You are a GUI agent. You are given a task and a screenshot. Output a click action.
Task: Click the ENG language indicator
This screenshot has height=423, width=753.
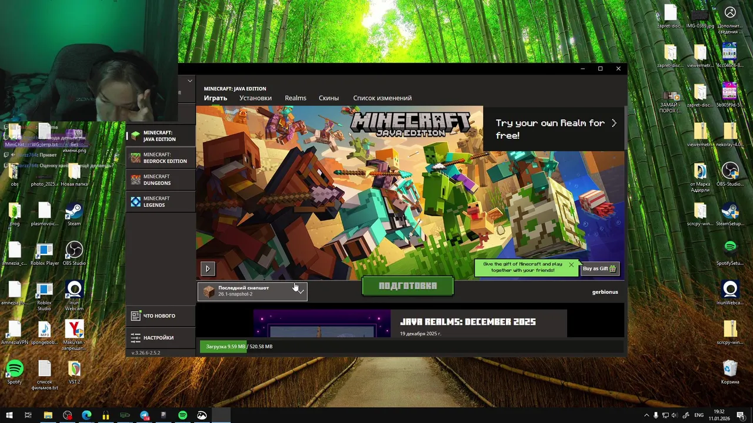coord(699,415)
